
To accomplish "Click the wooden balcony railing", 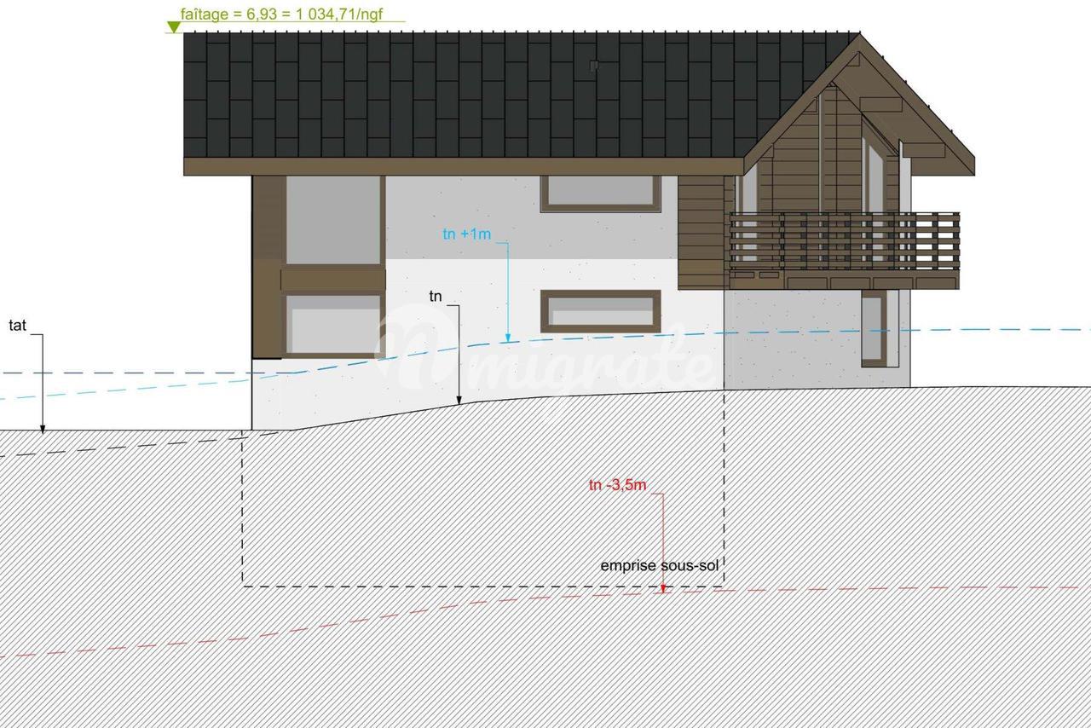I will click(844, 240).
